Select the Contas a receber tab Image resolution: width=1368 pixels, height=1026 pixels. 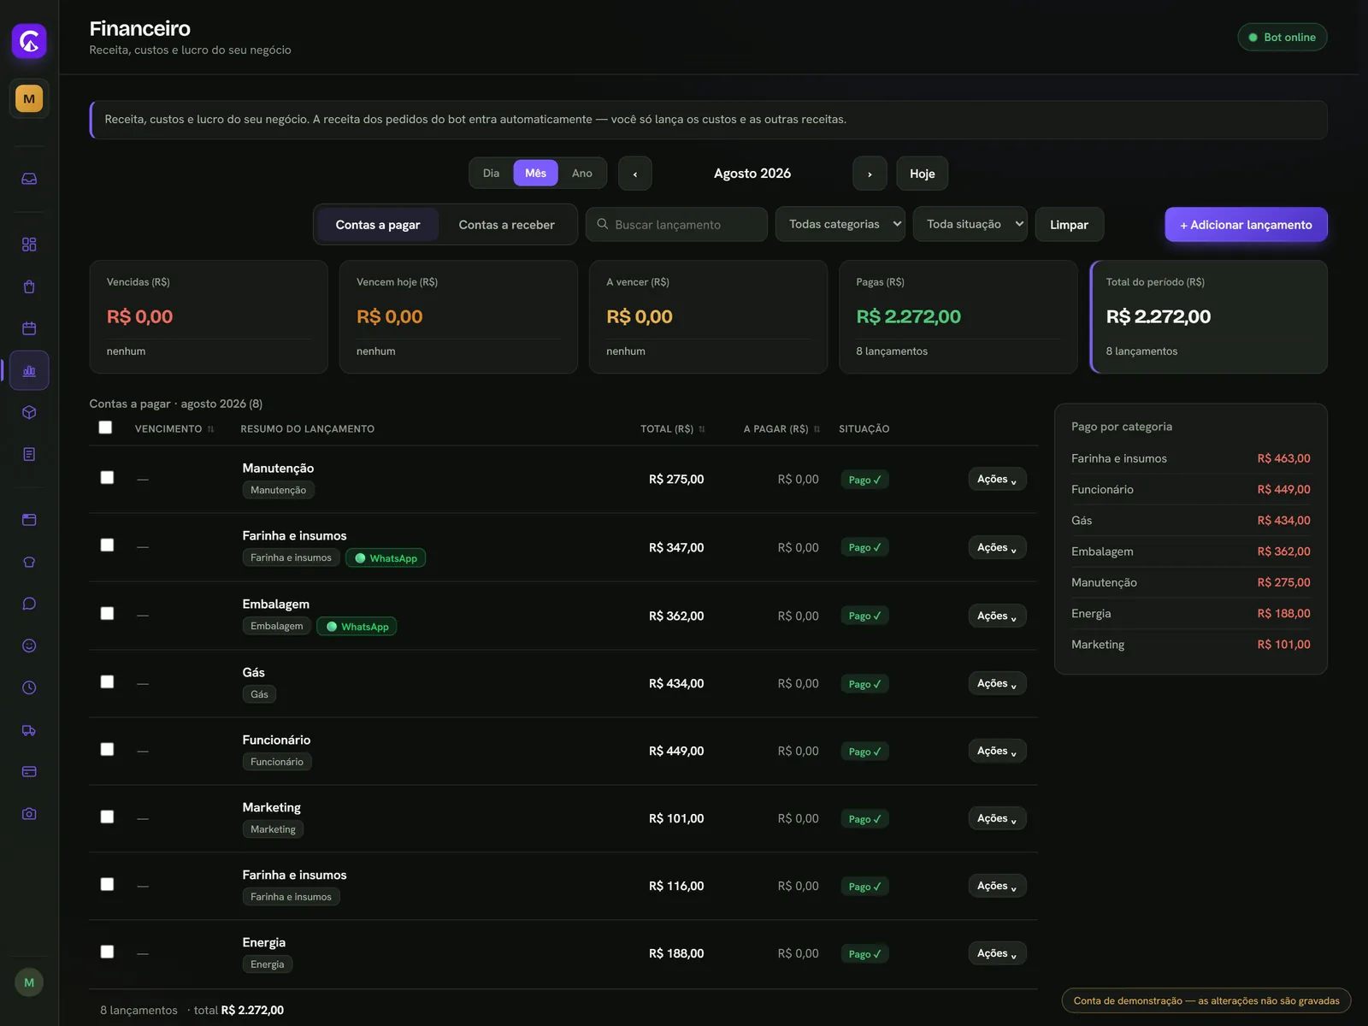pos(507,225)
